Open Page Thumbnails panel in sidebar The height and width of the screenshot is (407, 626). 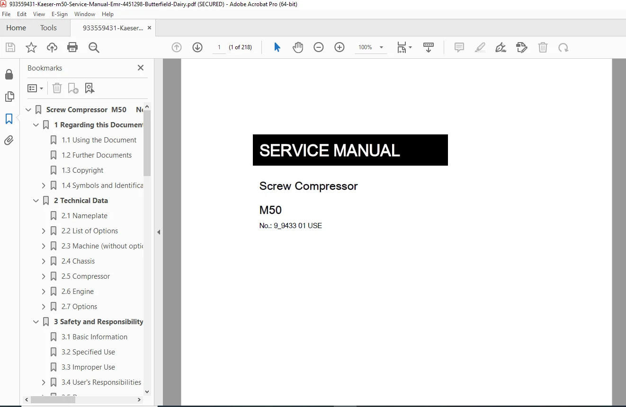(9, 97)
